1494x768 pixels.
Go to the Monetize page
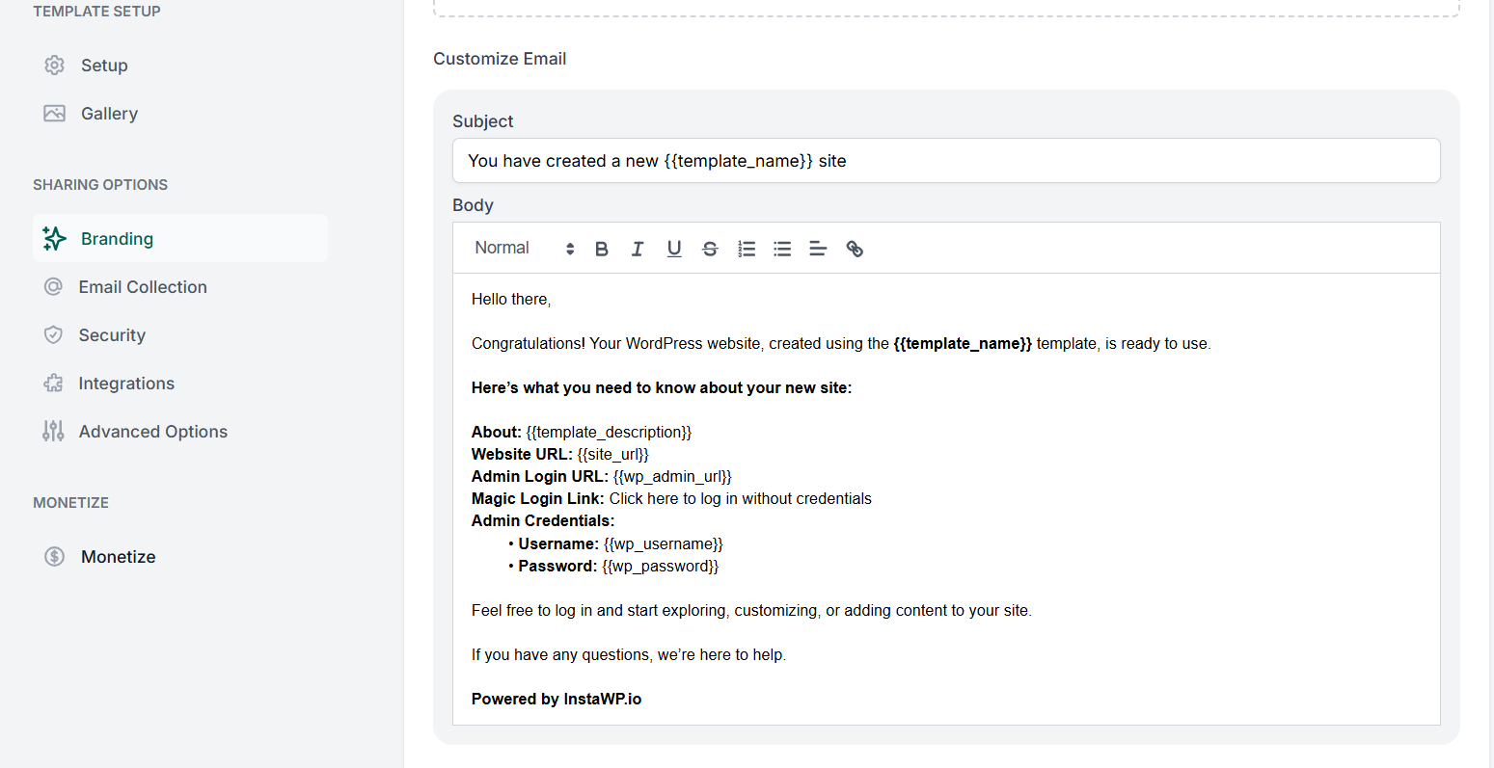pyautogui.click(x=118, y=557)
